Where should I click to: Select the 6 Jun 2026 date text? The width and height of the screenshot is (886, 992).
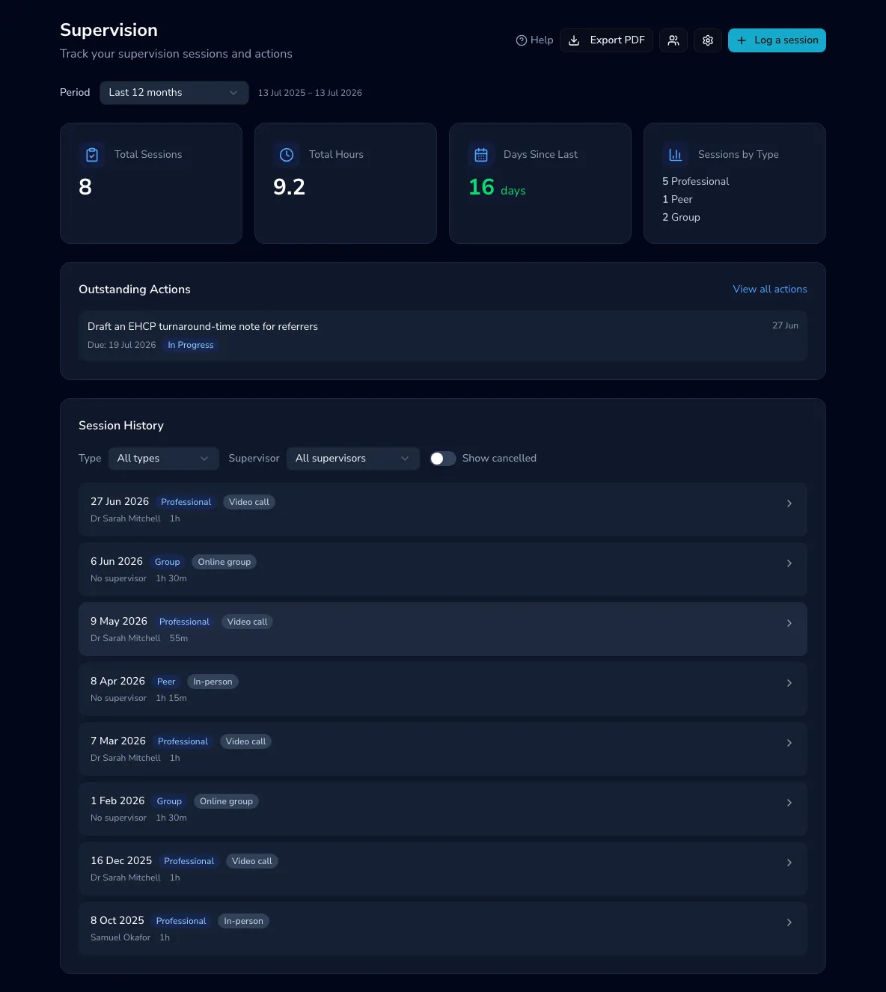point(117,562)
